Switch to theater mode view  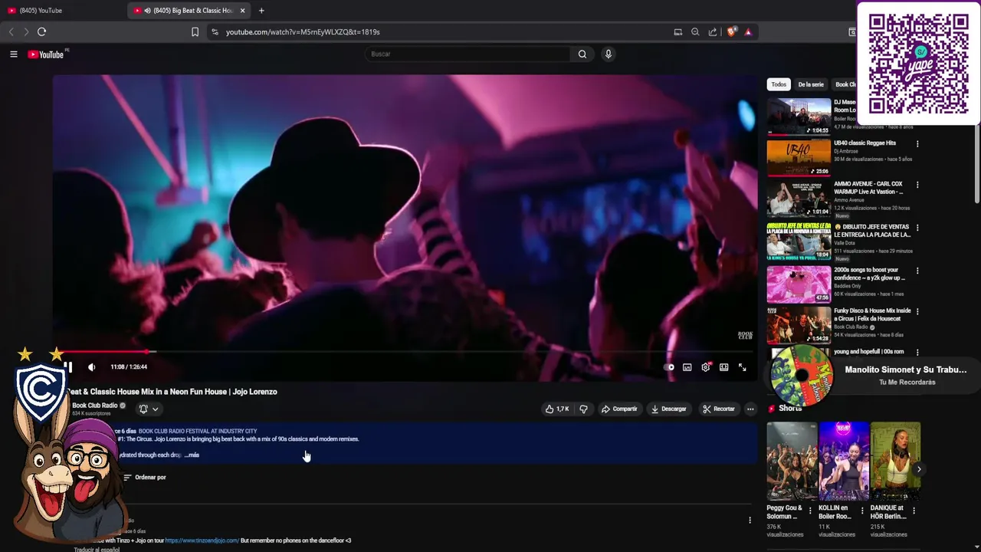point(723,367)
